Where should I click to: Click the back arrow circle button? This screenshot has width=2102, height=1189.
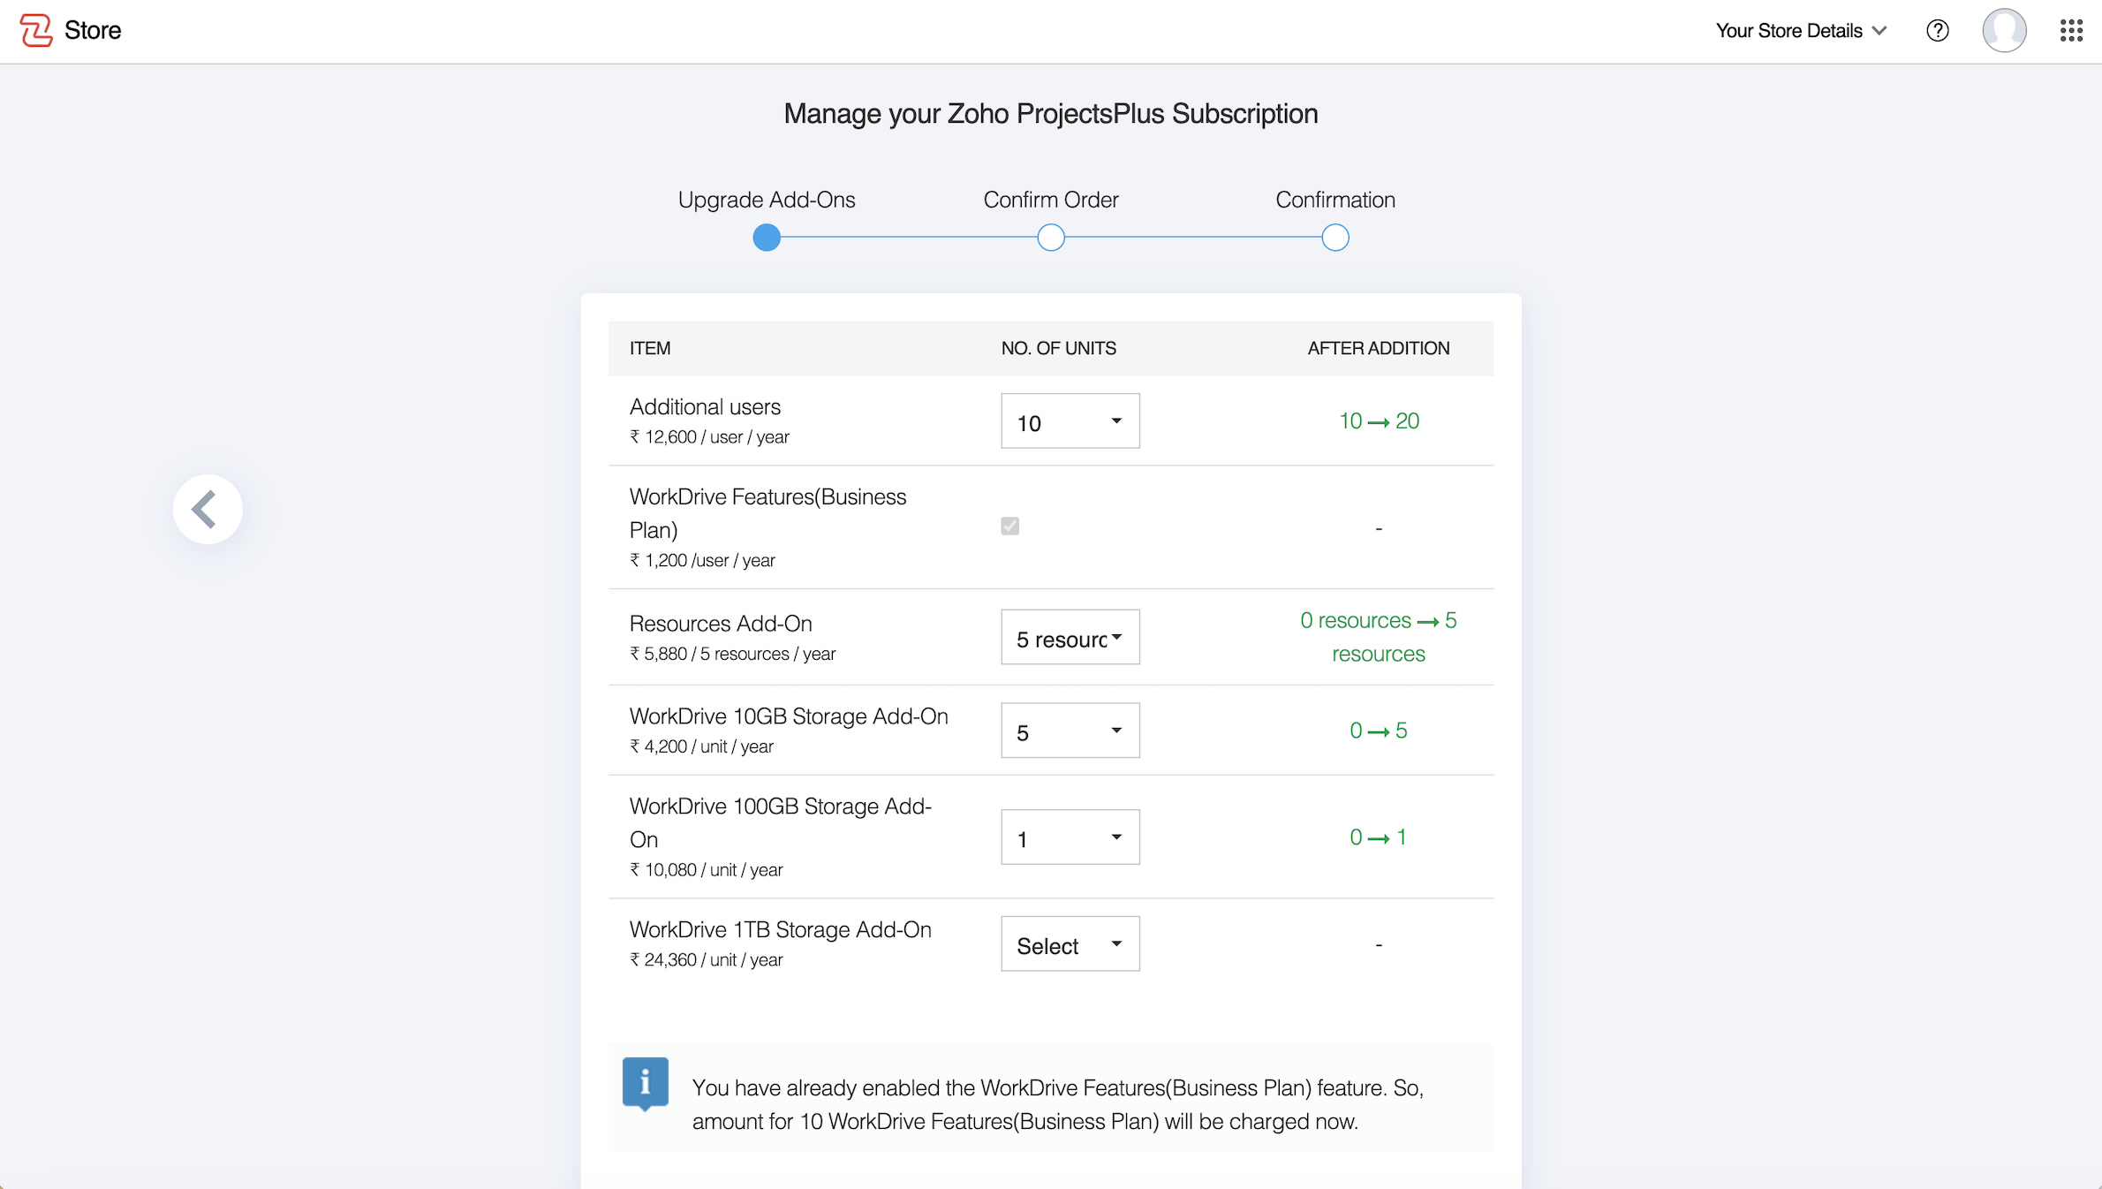pos(208,509)
